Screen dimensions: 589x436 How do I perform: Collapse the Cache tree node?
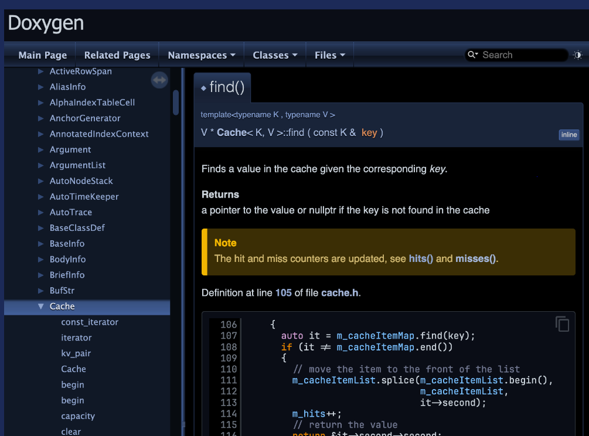click(39, 306)
